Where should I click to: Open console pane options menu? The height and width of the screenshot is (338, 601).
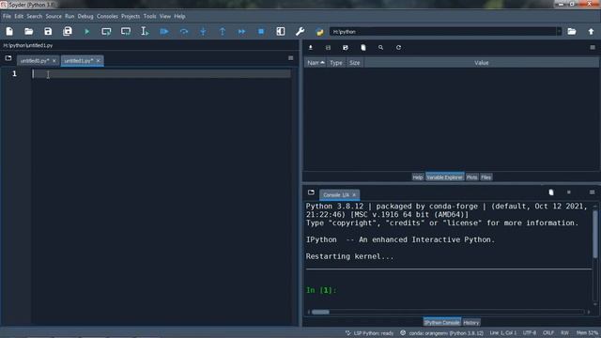pyautogui.click(x=593, y=192)
